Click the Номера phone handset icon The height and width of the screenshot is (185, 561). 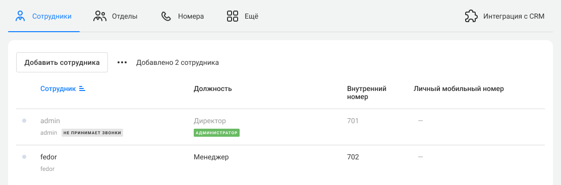(x=166, y=16)
